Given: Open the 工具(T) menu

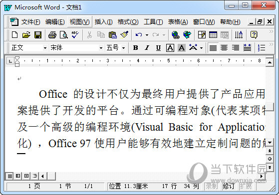Looking at the screenshot, I should coord(153,22).
